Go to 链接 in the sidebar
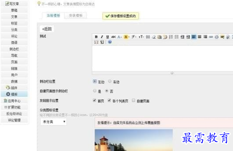 tap(14, 68)
